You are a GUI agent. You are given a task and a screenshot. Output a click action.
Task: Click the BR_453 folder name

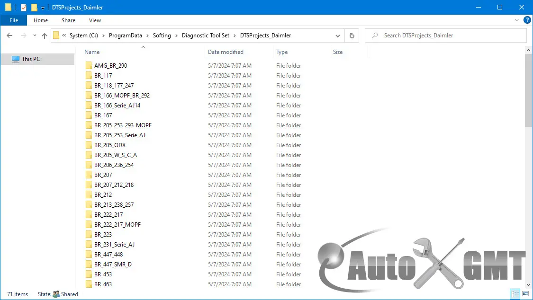tap(103, 274)
